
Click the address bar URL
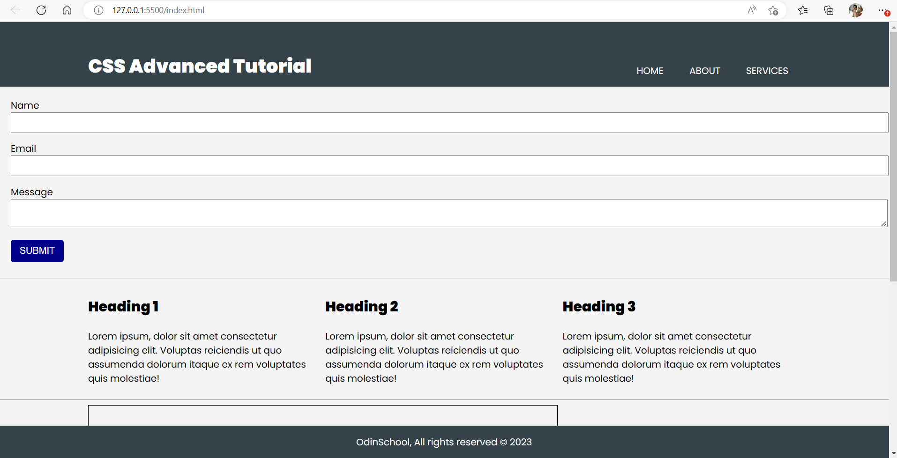click(158, 10)
